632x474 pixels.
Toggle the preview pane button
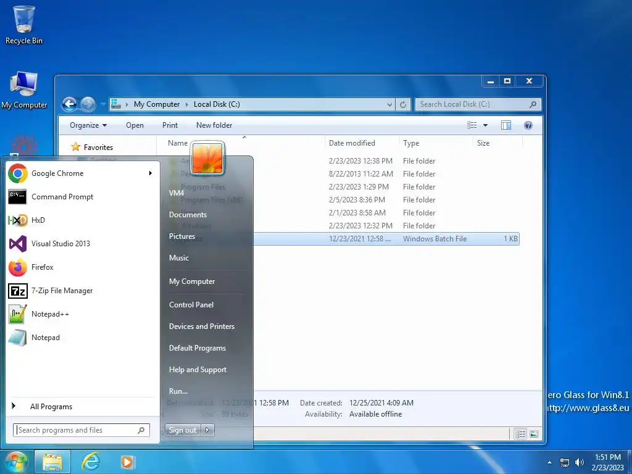pos(506,125)
